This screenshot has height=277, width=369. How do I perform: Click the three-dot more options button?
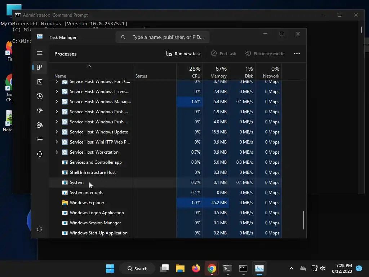[x=297, y=54]
